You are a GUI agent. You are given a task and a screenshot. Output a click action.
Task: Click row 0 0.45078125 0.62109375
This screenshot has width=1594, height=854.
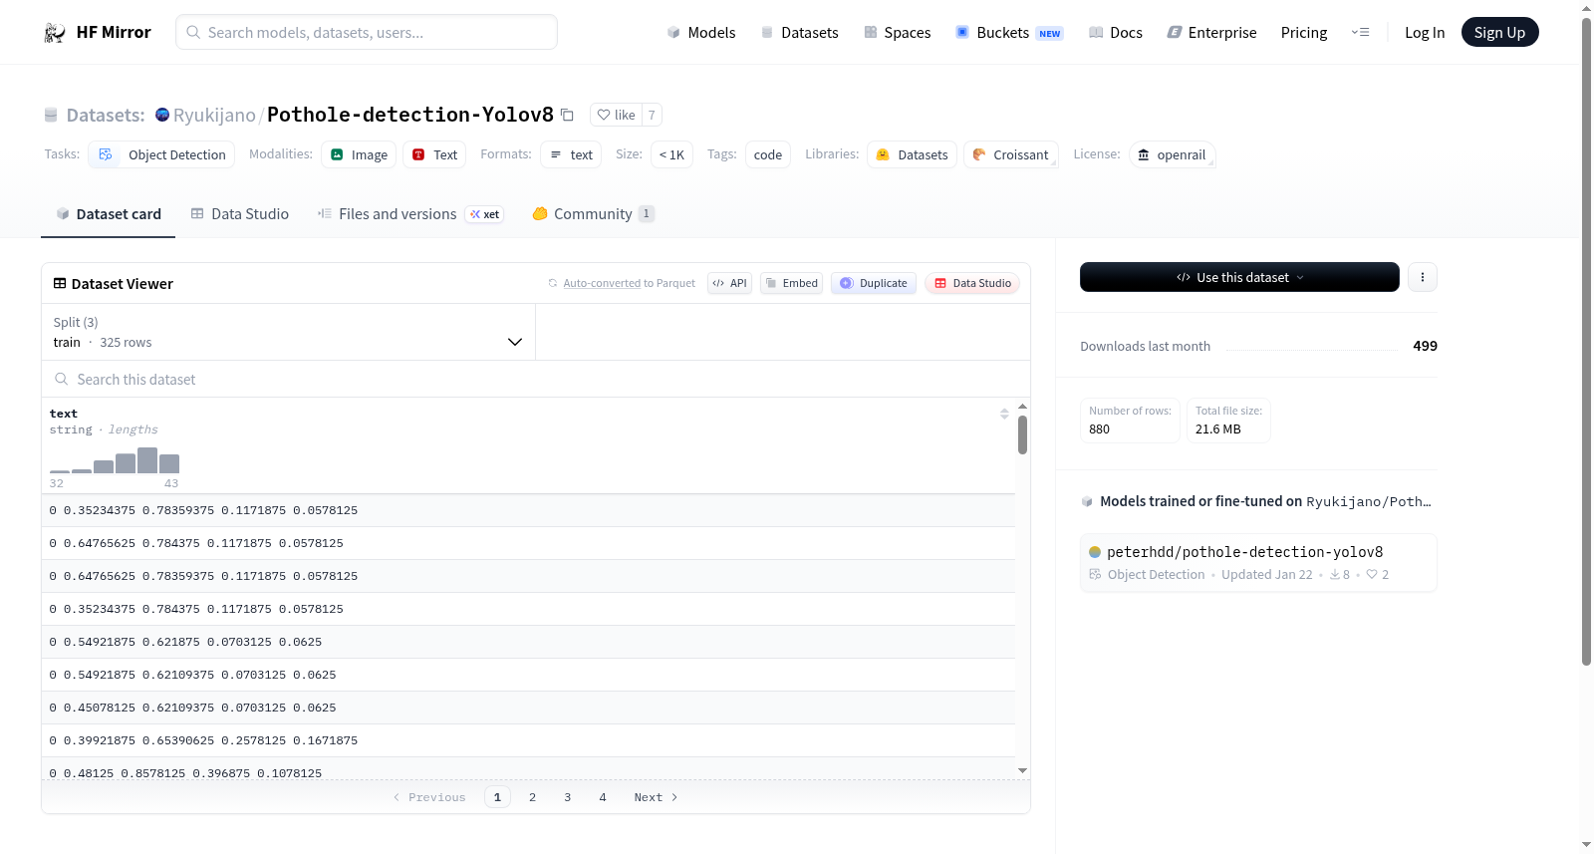[x=528, y=708]
